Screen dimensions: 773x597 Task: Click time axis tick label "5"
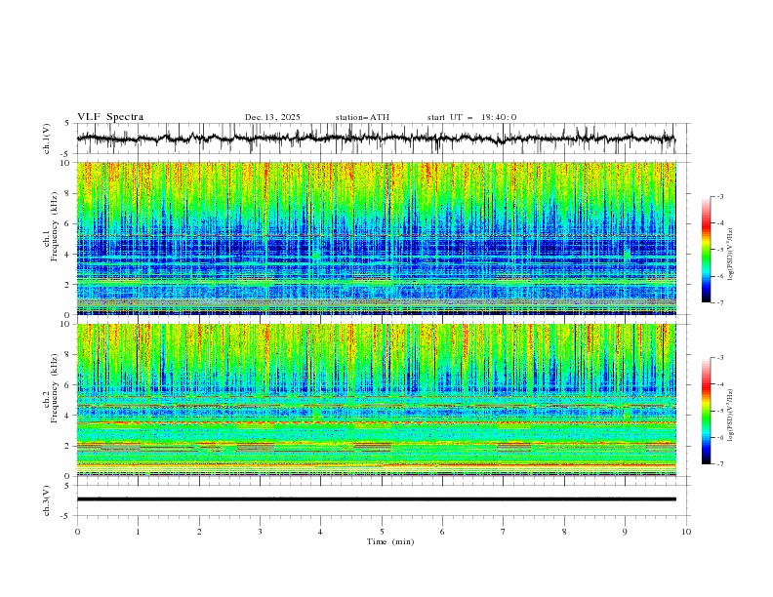pyautogui.click(x=382, y=532)
